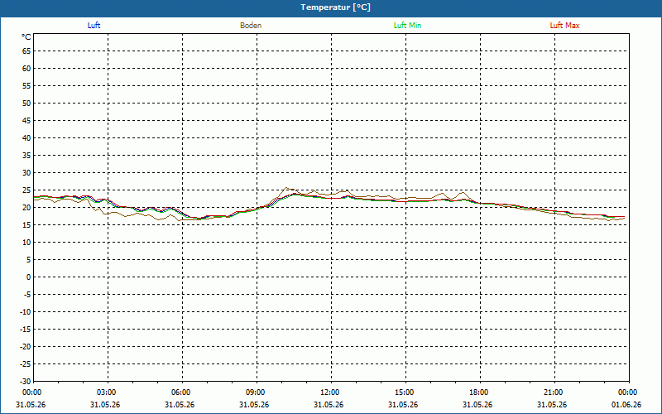Click the 20 y-axis label
Image resolution: width=662 pixels, height=414 pixels.
(x=26, y=208)
